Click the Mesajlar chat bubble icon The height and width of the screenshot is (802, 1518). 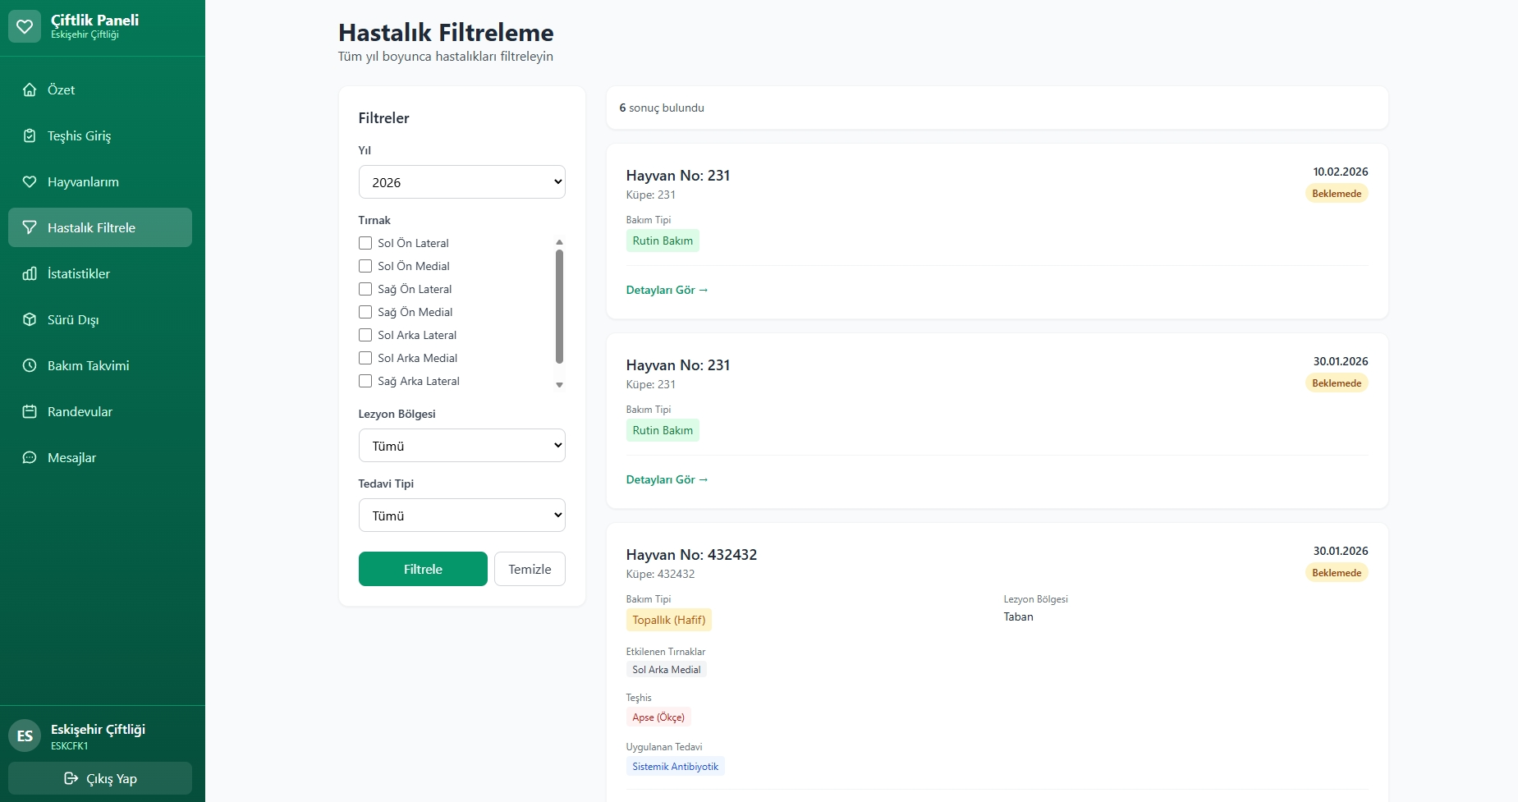(30, 457)
